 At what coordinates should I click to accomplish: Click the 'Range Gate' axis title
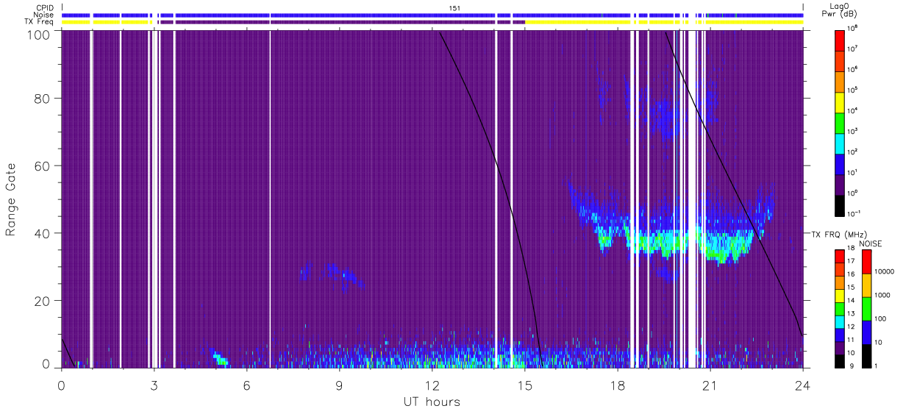pyautogui.click(x=11, y=199)
